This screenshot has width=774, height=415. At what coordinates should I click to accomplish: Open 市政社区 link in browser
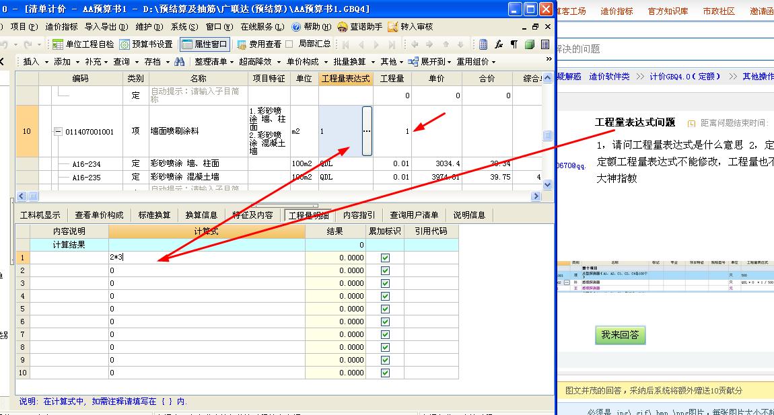(x=719, y=11)
